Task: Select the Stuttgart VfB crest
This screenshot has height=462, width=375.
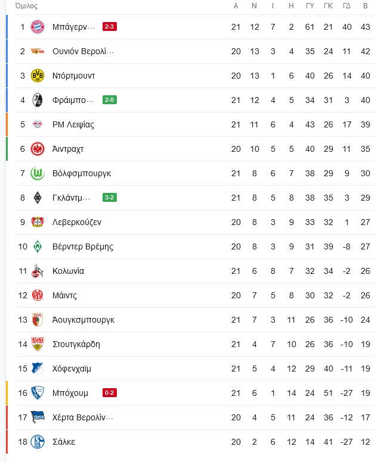Action: (x=38, y=344)
